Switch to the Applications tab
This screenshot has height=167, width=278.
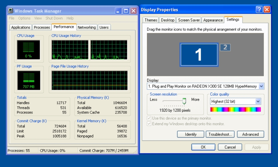click(21, 27)
